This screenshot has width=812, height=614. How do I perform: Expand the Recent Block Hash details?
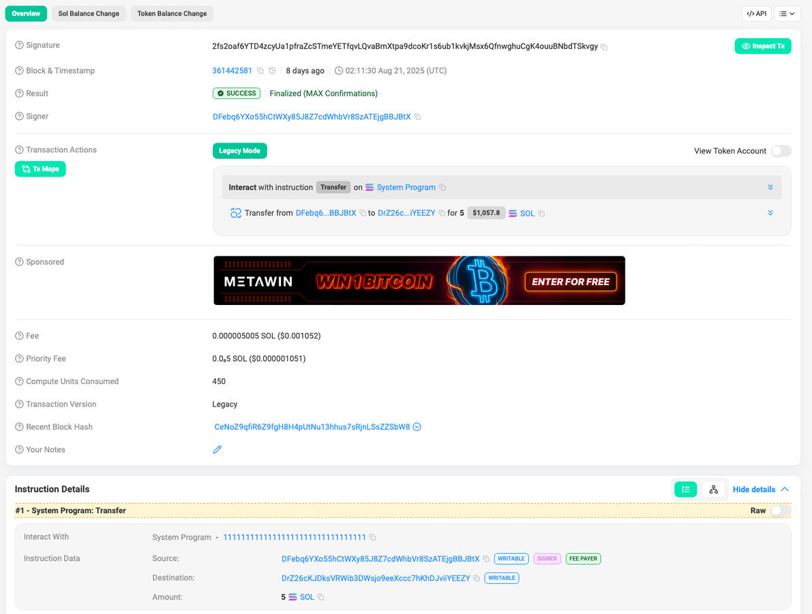pos(417,427)
